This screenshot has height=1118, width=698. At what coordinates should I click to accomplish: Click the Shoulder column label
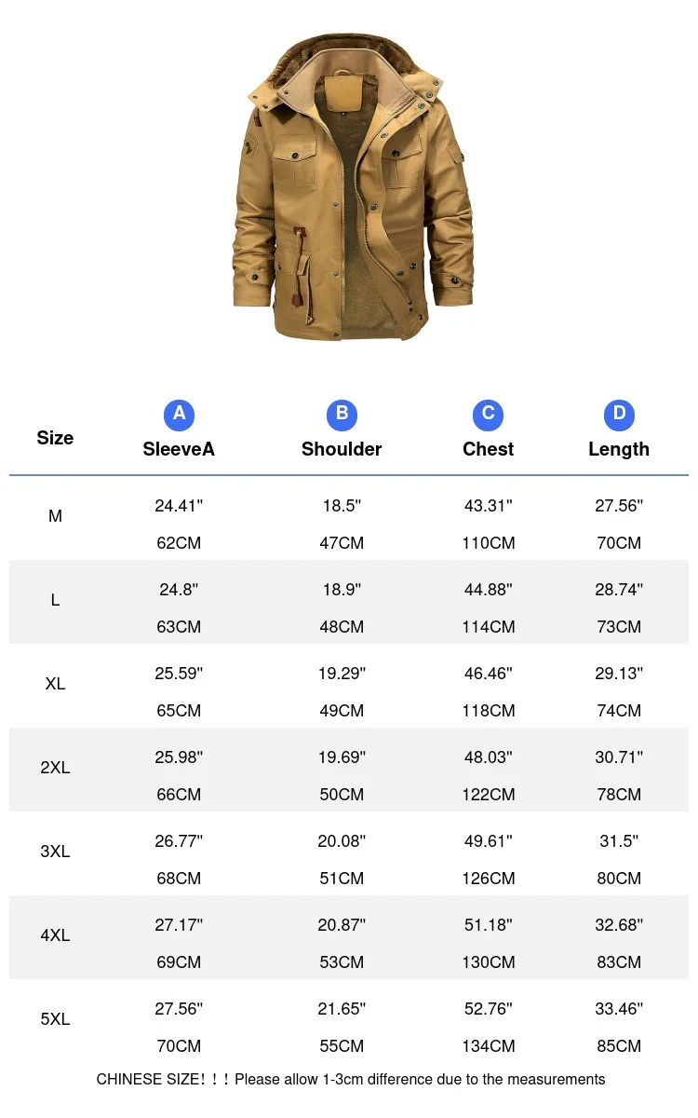[342, 449]
